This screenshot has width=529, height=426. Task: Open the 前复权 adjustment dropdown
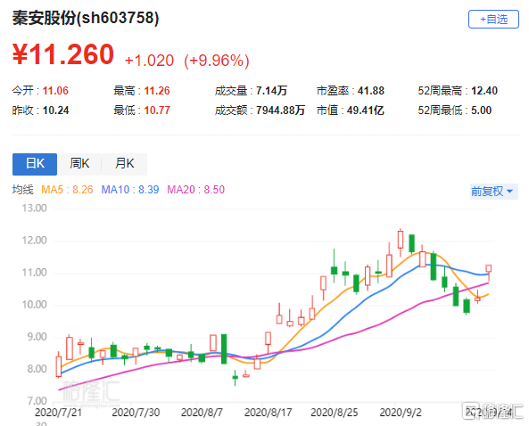493,192
